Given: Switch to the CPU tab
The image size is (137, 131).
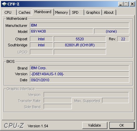Looking at the screenshot, I should coord(9,12).
